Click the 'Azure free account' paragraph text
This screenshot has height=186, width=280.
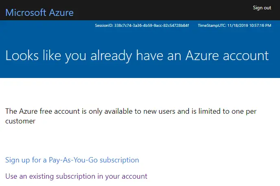click(x=131, y=116)
